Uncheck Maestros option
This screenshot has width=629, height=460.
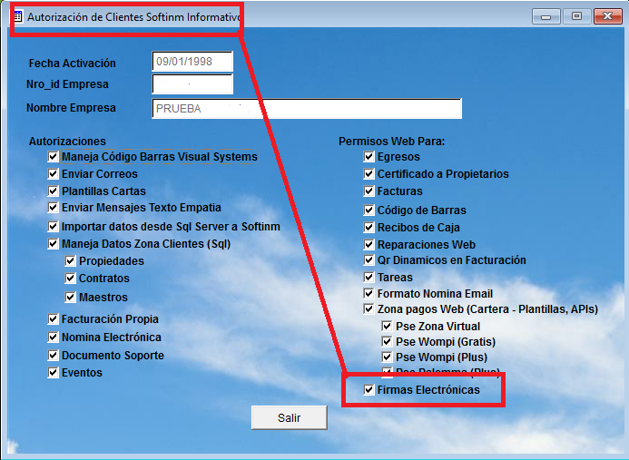pyautogui.click(x=70, y=298)
